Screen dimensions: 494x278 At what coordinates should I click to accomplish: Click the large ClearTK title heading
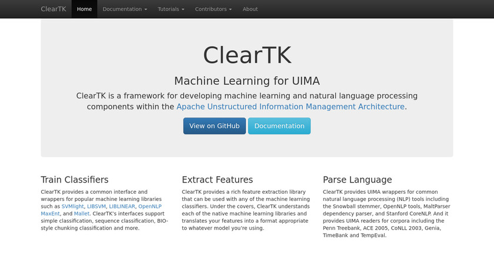pos(247,55)
